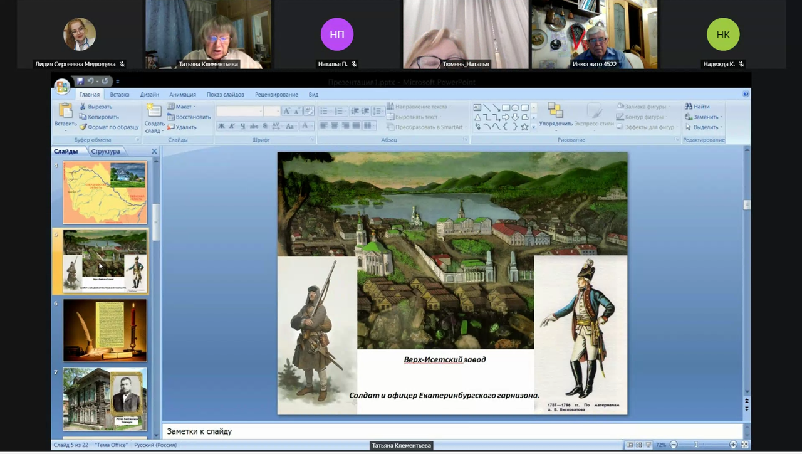Select 5-point star shape in gallery
802x454 pixels.
pyautogui.click(x=524, y=127)
